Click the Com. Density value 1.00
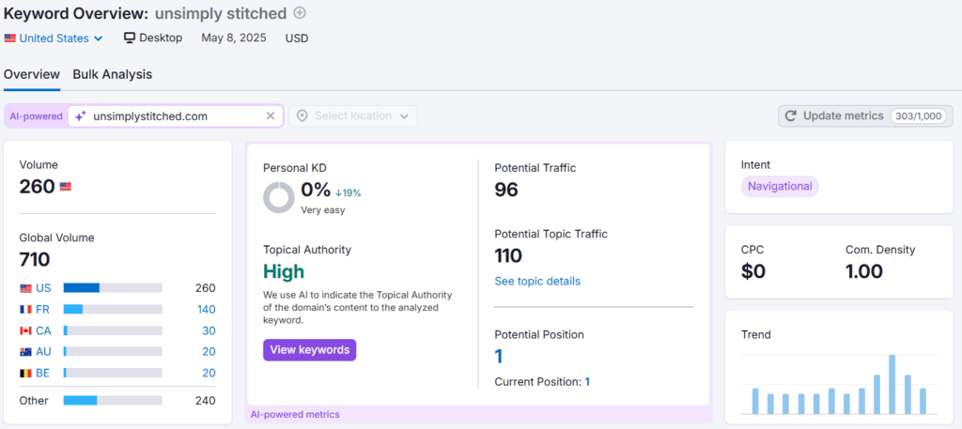This screenshot has height=429, width=962. pyautogui.click(x=864, y=271)
